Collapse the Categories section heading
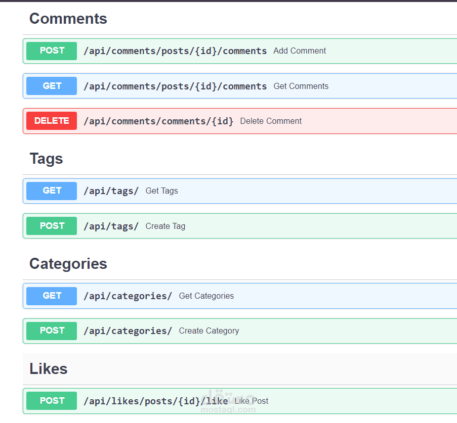This screenshot has height=423, width=457. [x=68, y=264]
